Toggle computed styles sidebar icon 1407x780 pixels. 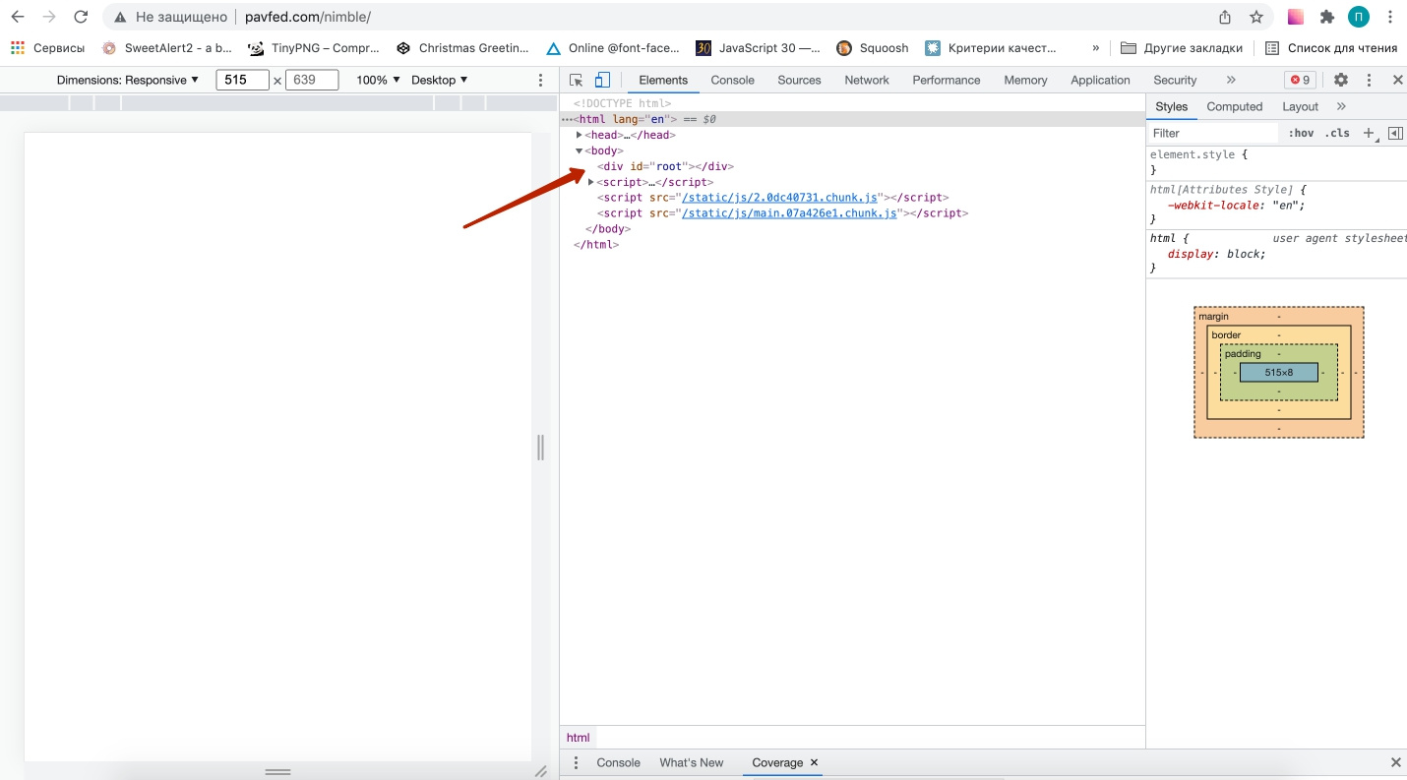(x=1395, y=133)
